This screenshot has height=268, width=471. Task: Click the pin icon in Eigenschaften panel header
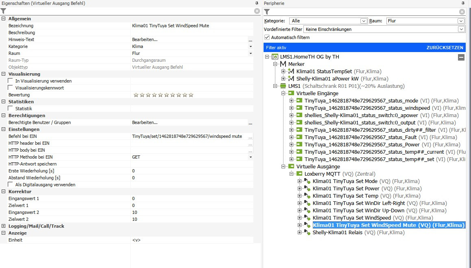[x=256, y=3]
